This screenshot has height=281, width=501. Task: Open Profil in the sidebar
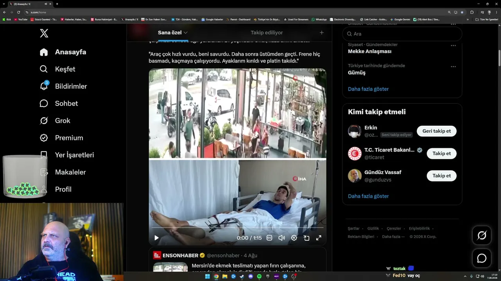(x=55, y=189)
